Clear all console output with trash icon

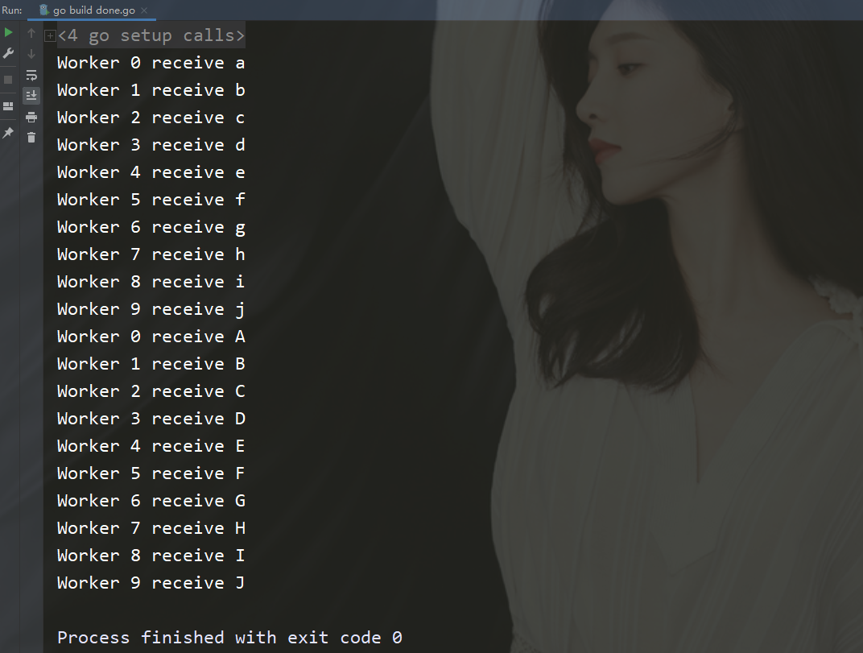pyautogui.click(x=31, y=138)
